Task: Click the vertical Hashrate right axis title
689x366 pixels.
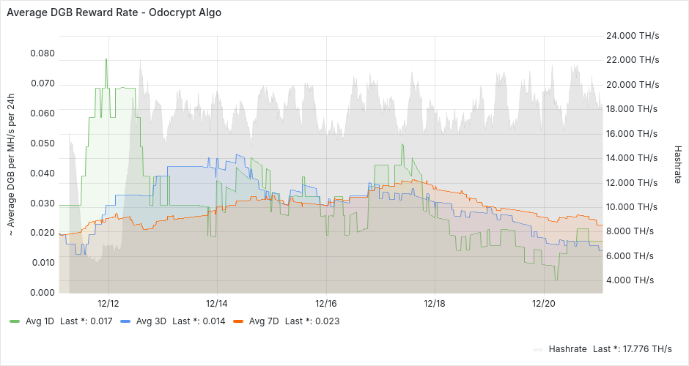Action: [x=677, y=163]
